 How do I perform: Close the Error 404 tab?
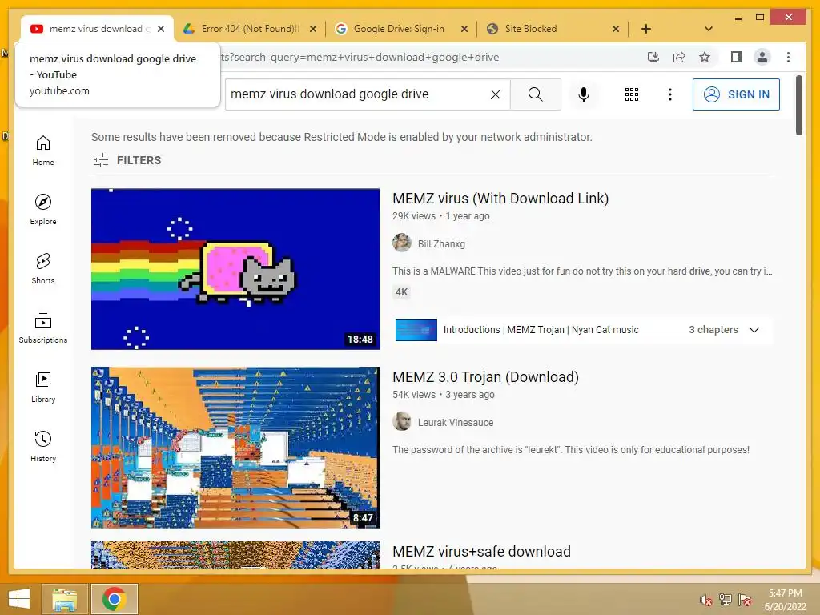coord(313,29)
